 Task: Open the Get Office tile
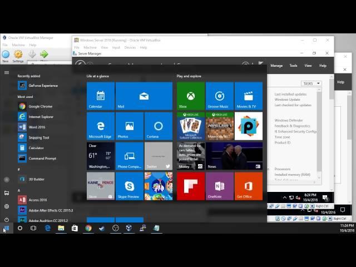pos(249,186)
